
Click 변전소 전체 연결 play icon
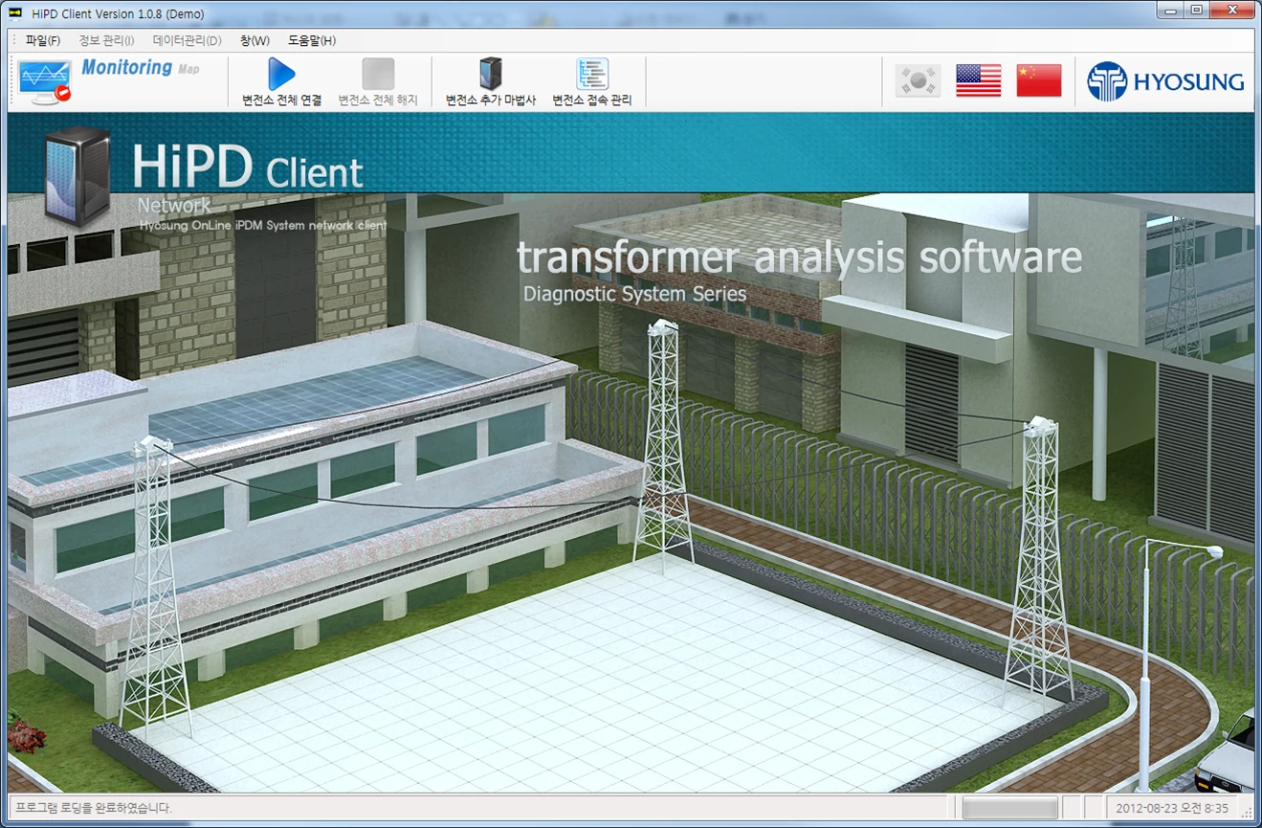281,74
